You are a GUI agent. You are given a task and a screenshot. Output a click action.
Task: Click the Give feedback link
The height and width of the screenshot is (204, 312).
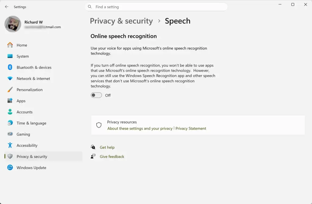click(112, 157)
